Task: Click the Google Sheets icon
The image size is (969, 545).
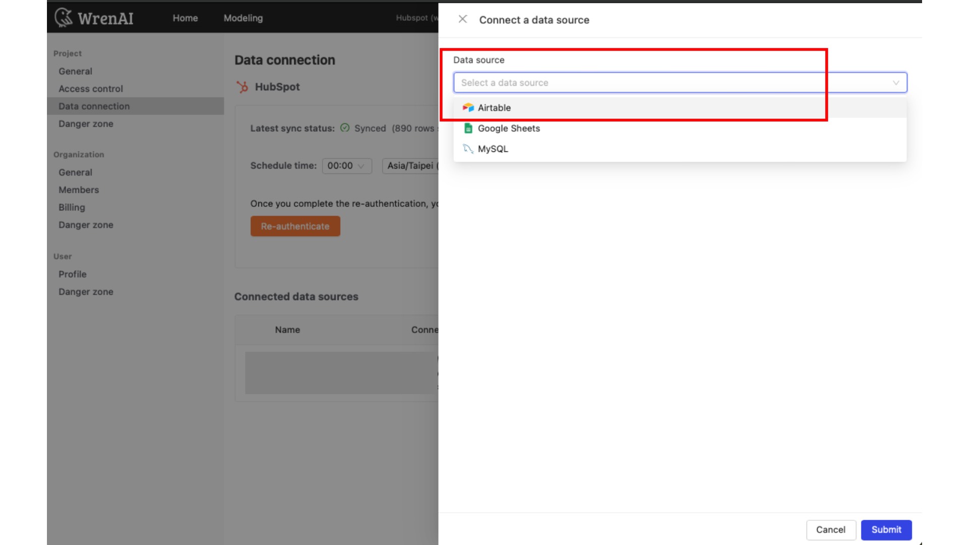Action: coord(468,128)
